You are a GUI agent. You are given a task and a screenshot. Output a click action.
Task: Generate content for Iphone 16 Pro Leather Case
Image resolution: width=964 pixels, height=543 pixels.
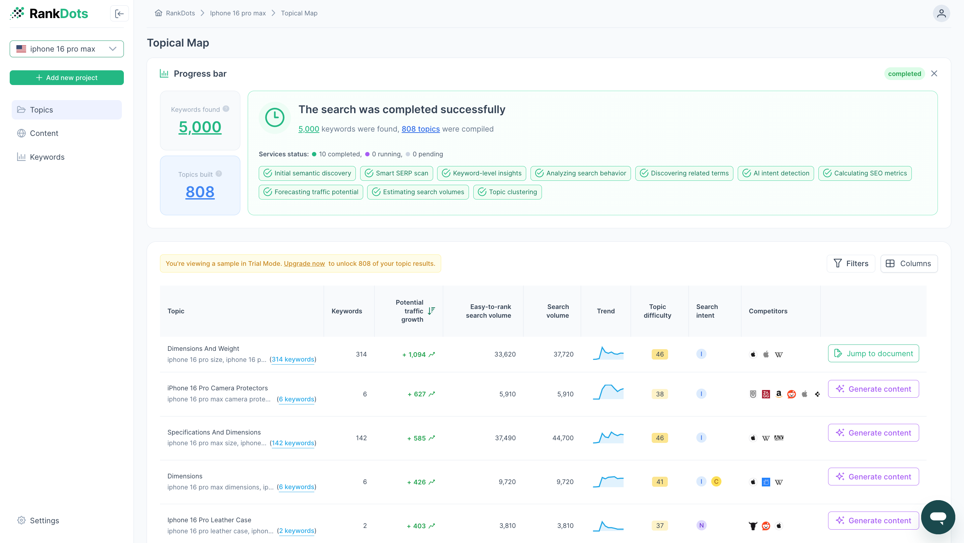(x=873, y=521)
